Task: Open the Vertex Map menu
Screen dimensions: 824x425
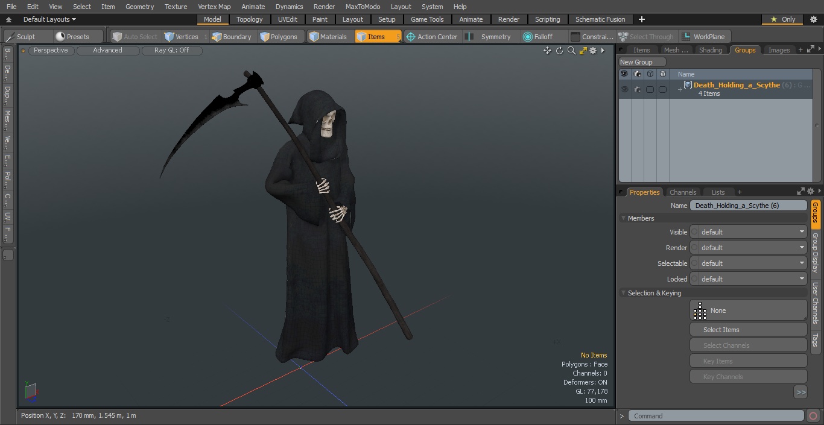Action: pos(214,7)
